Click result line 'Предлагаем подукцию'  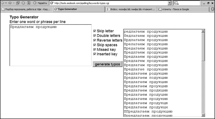[146, 78]
